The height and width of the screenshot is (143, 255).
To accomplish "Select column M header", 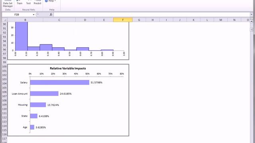I will [x=221, y=20].
